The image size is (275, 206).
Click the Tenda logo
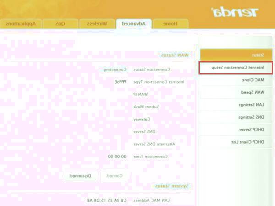tap(234, 11)
